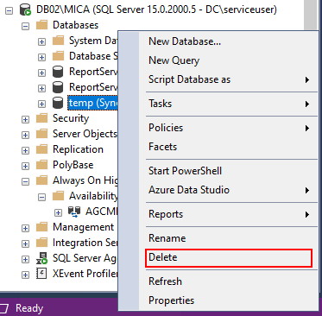The height and width of the screenshot is (316, 322).
Task: Click the Object Explorer vertical scrollbar thumb
Action: (311, 15)
